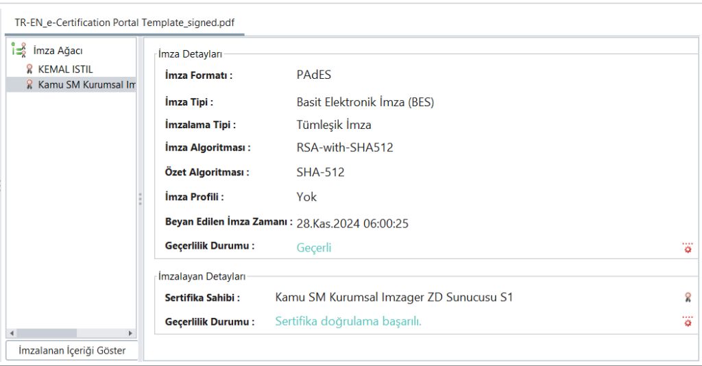This screenshot has height=366, width=702.
Task: Click the ribbon icon beside KEMAL ISTIL
Action: 29,69
